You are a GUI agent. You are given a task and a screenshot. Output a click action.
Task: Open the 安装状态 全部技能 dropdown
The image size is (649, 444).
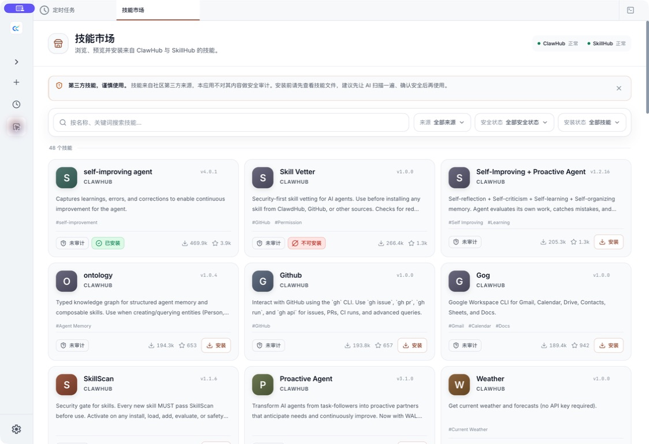pos(592,123)
